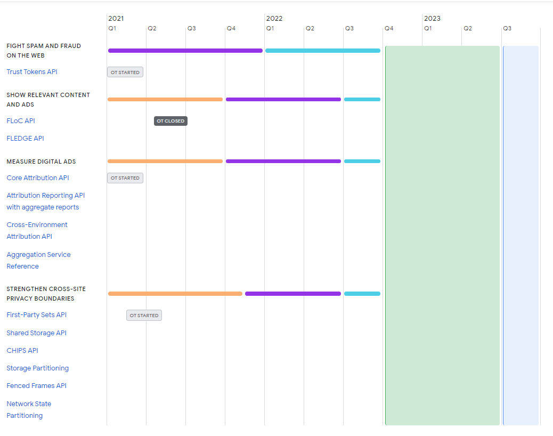
Task: Open the Storage Partitioning link
Action: (37, 368)
